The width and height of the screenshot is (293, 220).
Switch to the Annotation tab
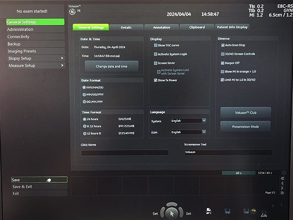click(x=162, y=27)
